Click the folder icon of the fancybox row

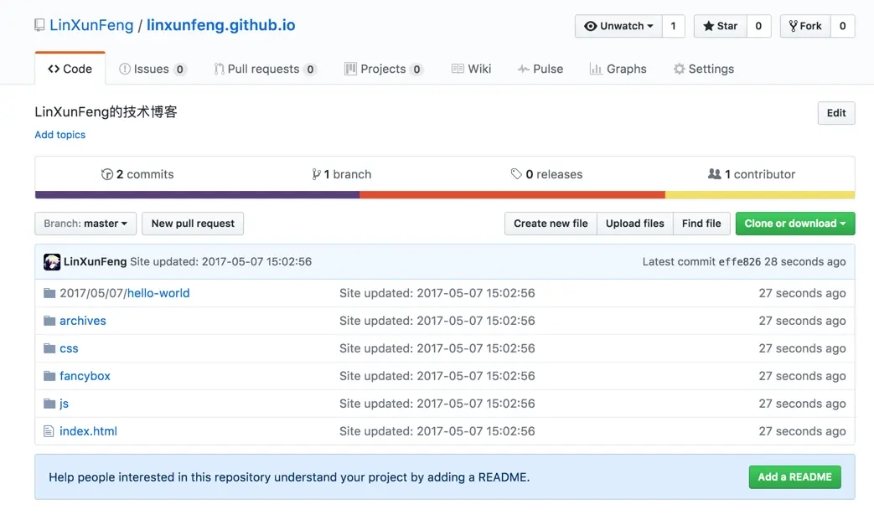(49, 376)
